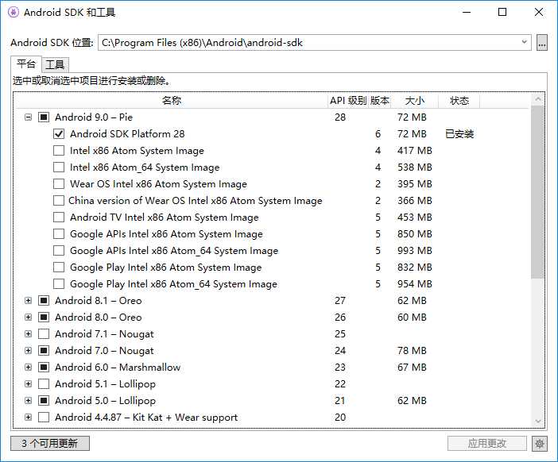
Task: Expand the Android 4.4.87 Kit Kat node
Action: 28,418
